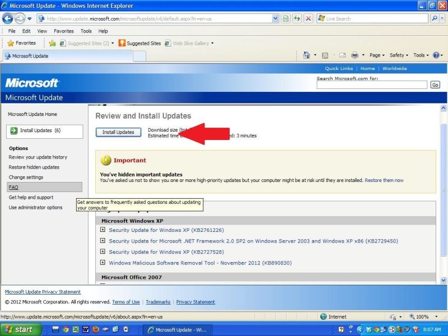
Task: Click the RSS Feeds icon
Action: click(x=325, y=55)
